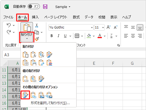Apply the red font color A
This screenshot has height=110, width=146.
click(100, 36)
